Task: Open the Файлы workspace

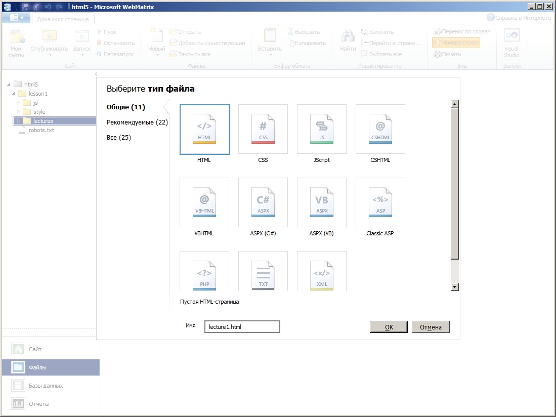Action: click(51, 367)
